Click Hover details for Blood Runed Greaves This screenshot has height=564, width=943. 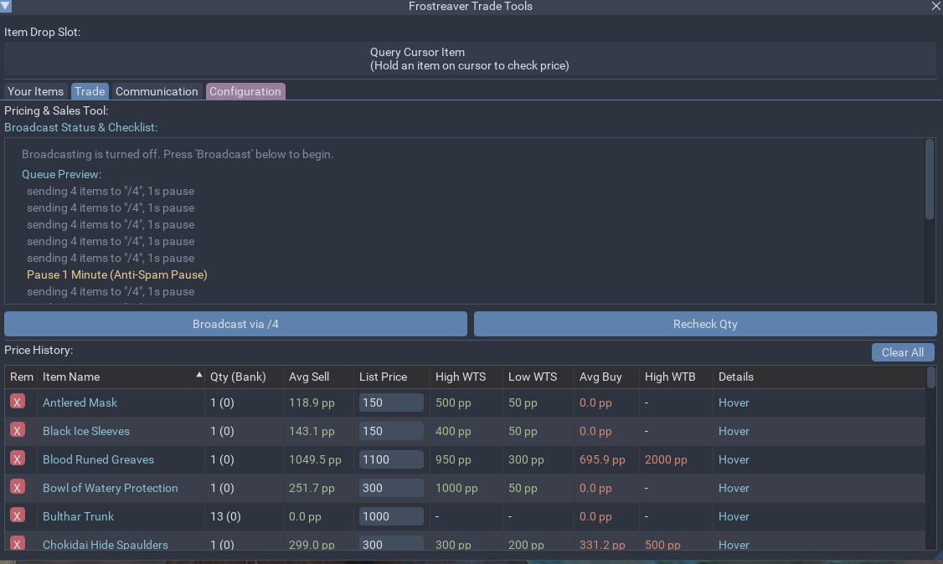[734, 459]
